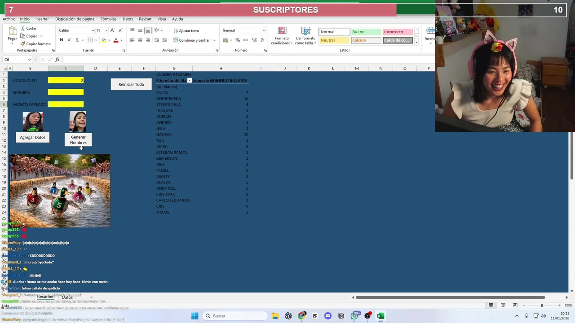Switch to page layout view in status bar
575x323 pixels.
point(503,305)
